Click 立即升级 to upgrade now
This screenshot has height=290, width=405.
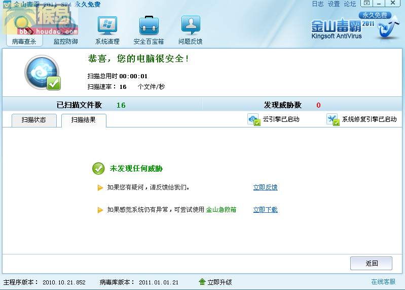219,282
